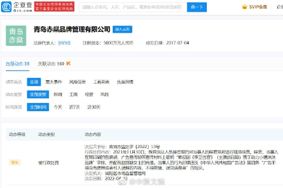Viewport: 283px width, 188px height.
Task: Click the yellow 警示 level tag
Action: click(15, 162)
